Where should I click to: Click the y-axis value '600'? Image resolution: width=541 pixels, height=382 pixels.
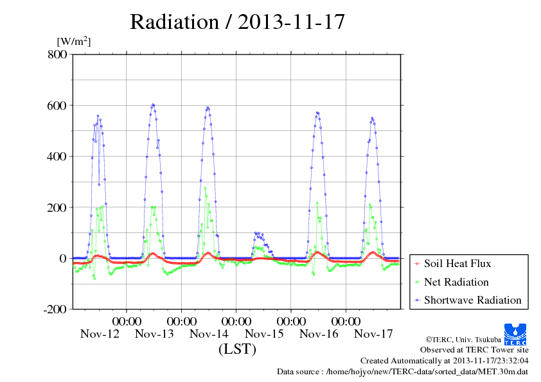pos(57,105)
